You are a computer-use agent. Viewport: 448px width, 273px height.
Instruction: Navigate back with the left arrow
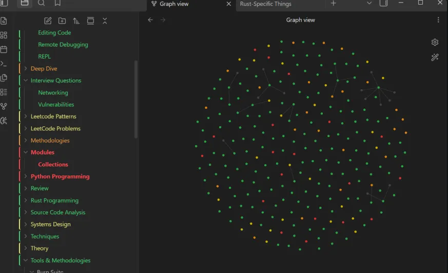tap(150, 19)
